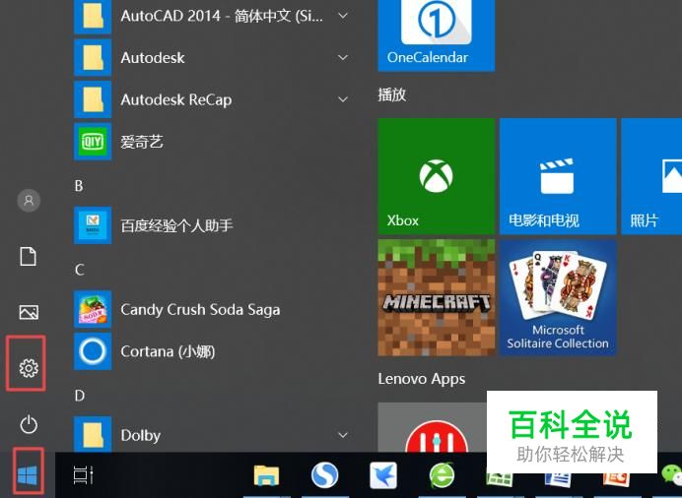
Task: Open the Pictures icon in Start sidebar
Action: pyautogui.click(x=29, y=312)
